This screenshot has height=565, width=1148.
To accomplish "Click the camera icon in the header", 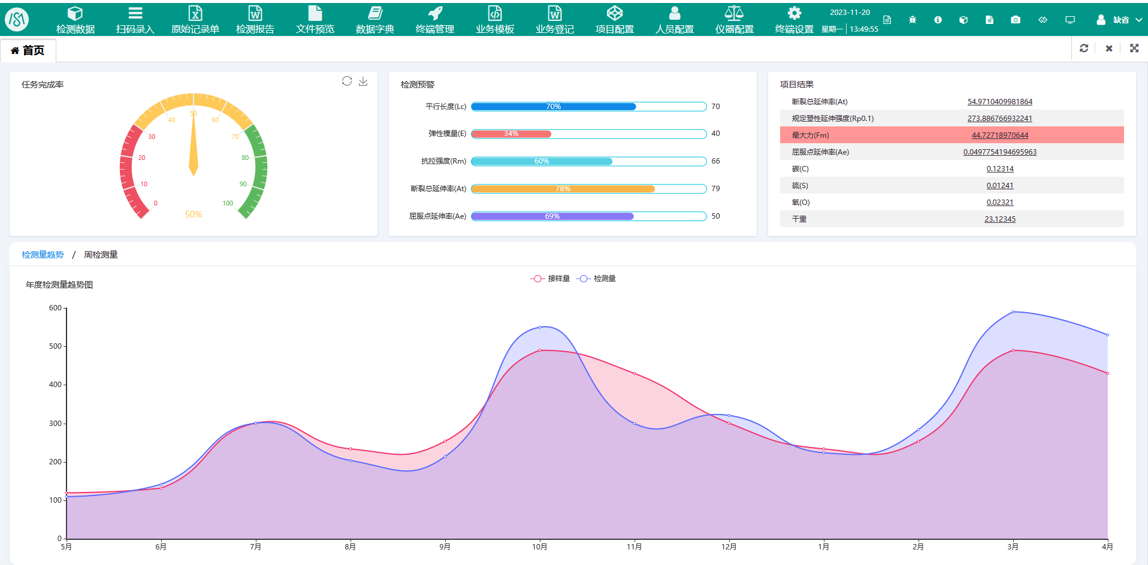I will click(1016, 20).
